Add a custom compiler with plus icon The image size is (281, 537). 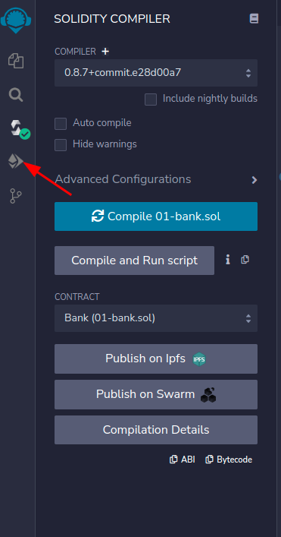point(105,52)
